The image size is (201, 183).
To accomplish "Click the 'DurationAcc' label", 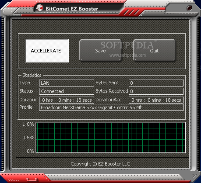I will pyautogui.click(x=108, y=100).
